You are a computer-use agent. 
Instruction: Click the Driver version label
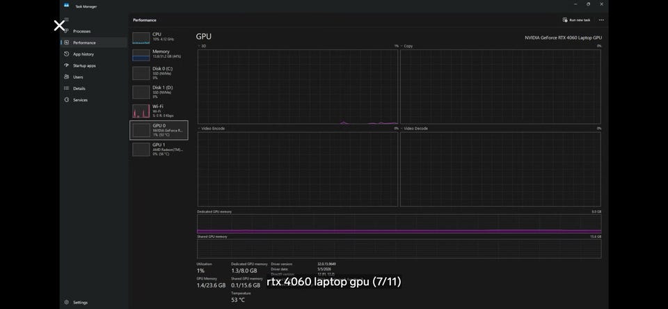coord(282,264)
